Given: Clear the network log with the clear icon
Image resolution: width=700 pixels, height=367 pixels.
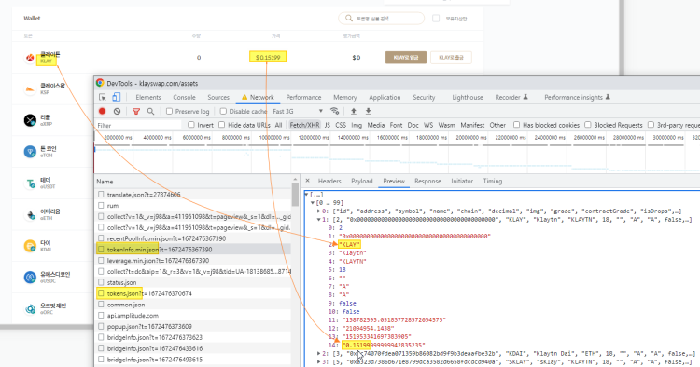Looking at the screenshot, I should 117,112.
